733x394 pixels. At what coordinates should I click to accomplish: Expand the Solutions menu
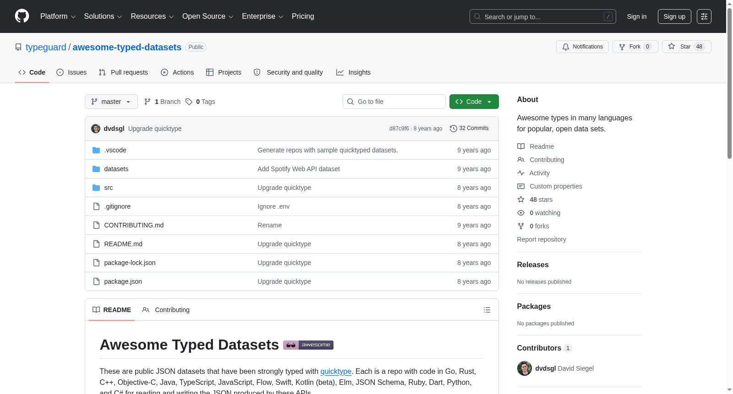(103, 16)
